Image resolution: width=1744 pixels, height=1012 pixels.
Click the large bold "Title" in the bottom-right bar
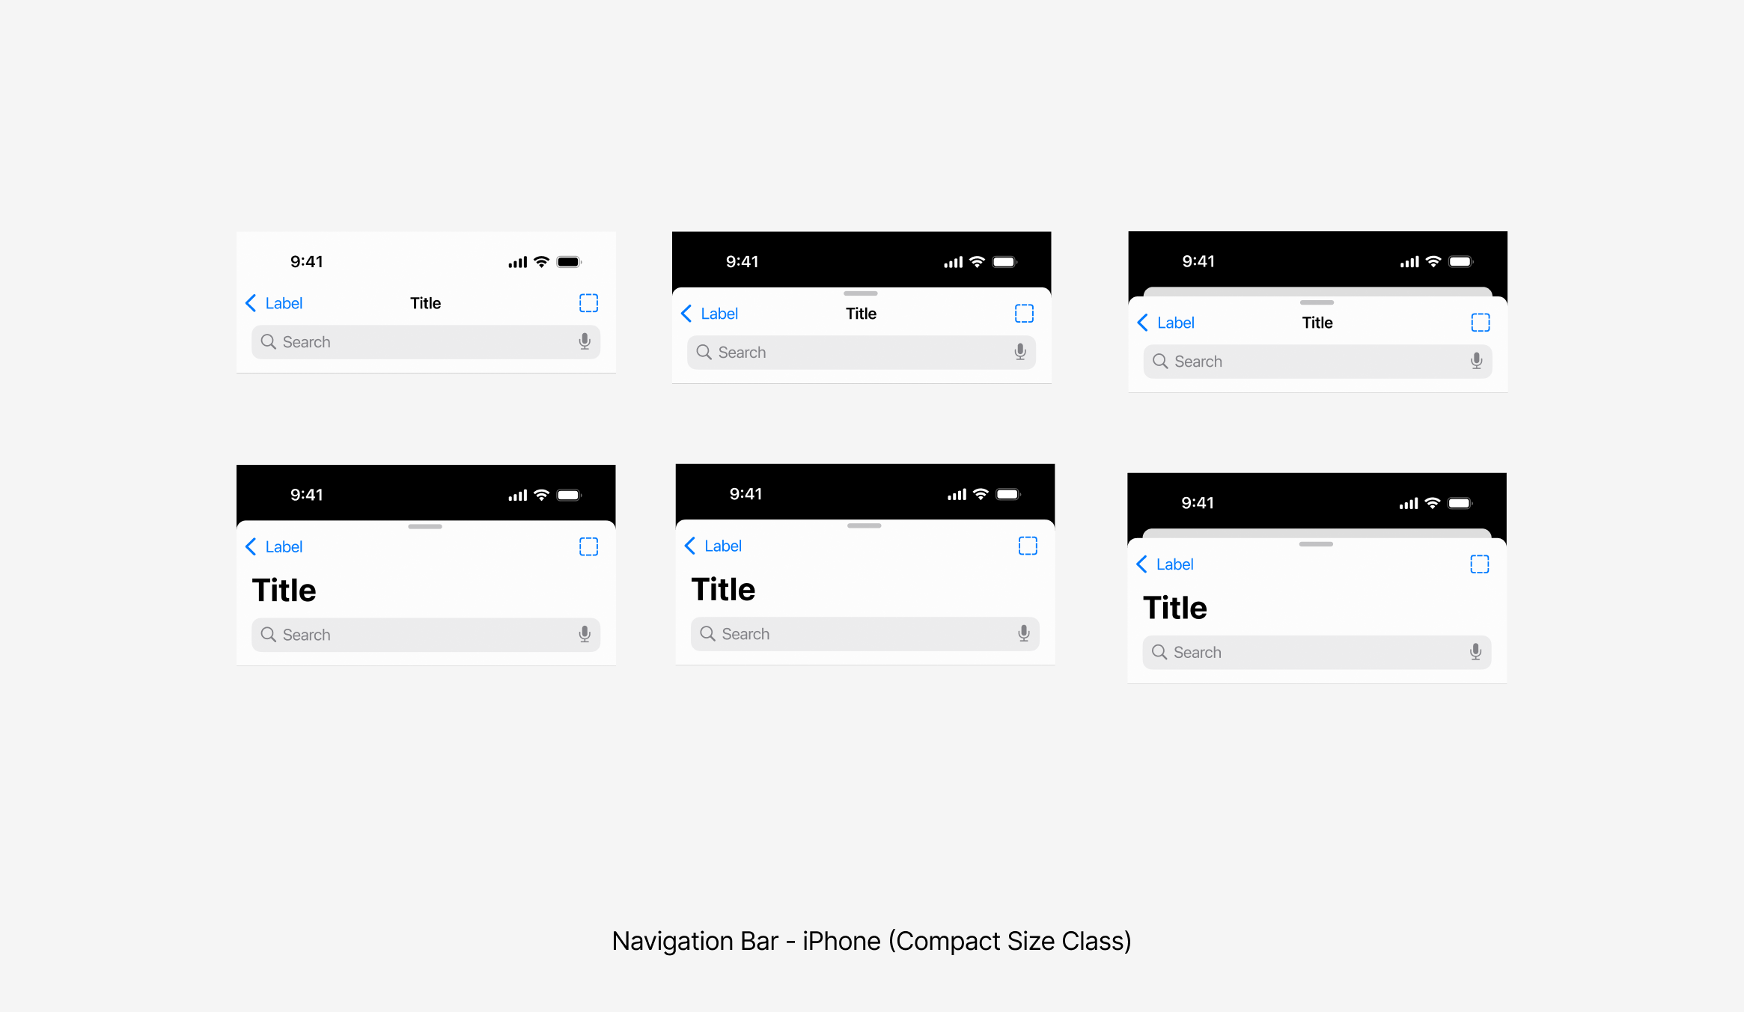pos(1175,608)
